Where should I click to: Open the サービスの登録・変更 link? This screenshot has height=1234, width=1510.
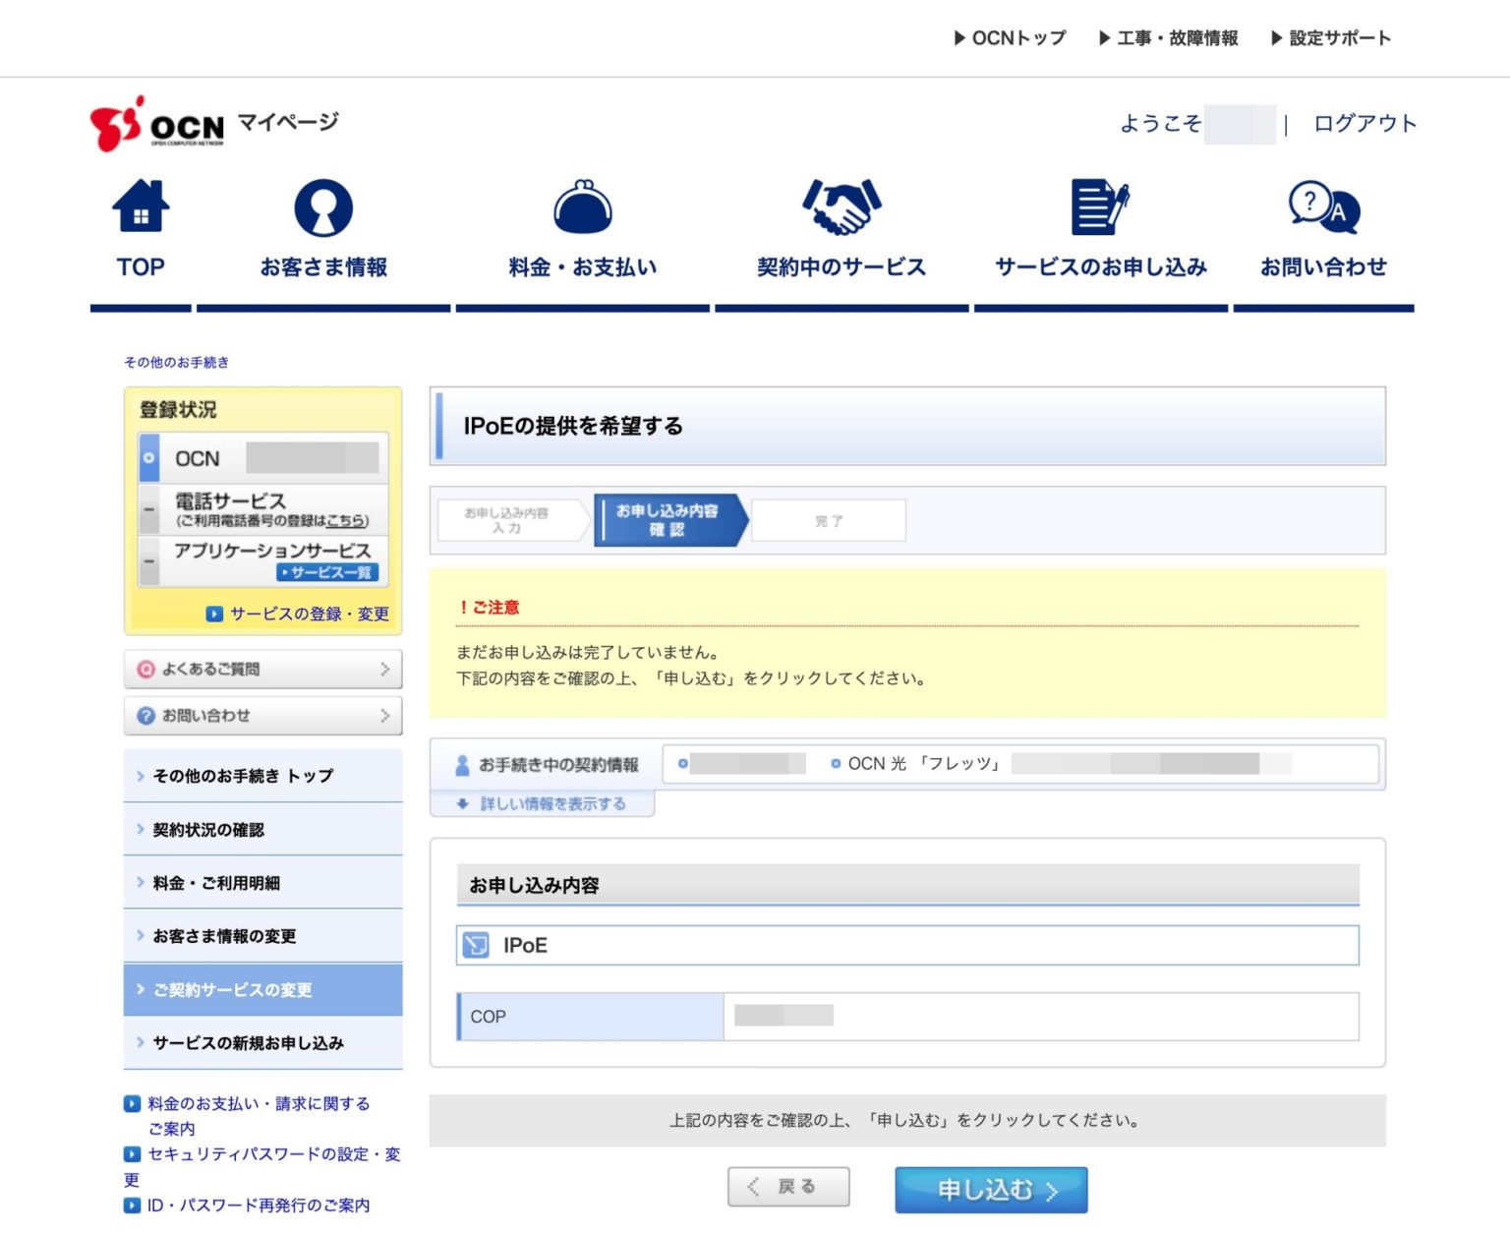(299, 614)
